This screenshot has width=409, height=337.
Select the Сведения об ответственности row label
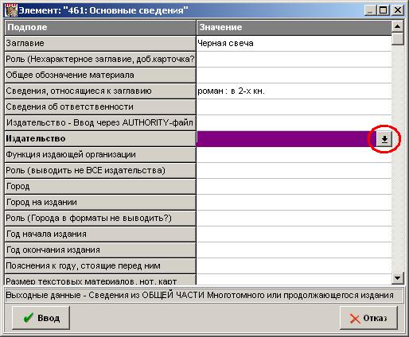coord(100,107)
